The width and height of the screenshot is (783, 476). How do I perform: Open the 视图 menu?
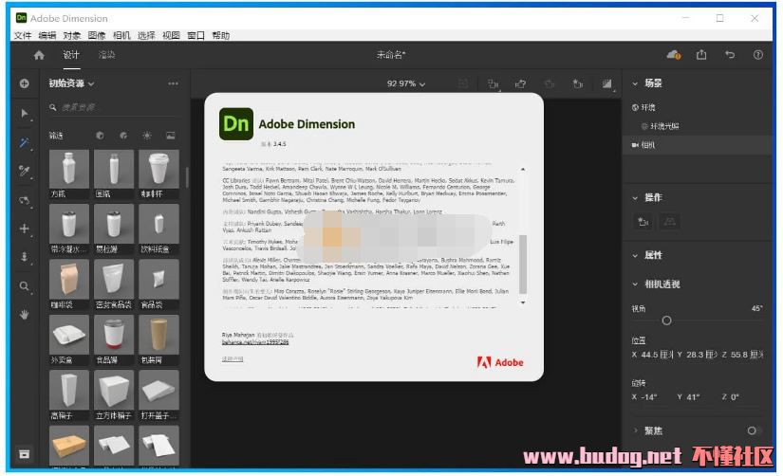tap(171, 35)
